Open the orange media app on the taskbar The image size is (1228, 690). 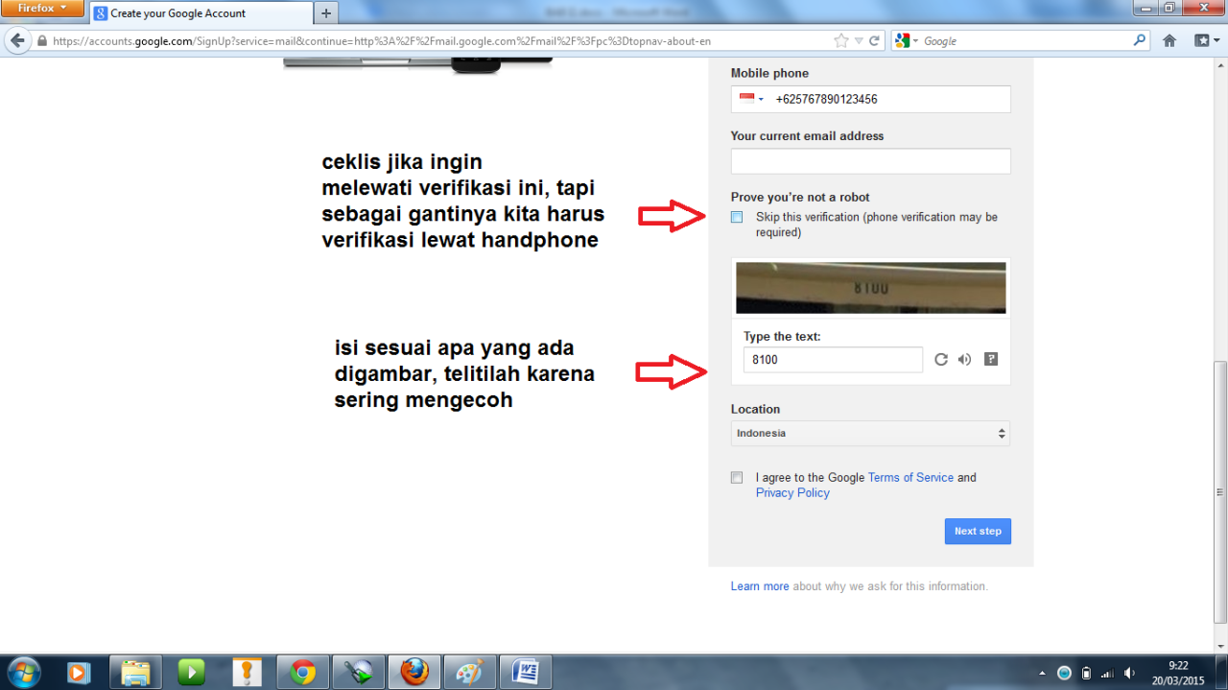(x=79, y=672)
